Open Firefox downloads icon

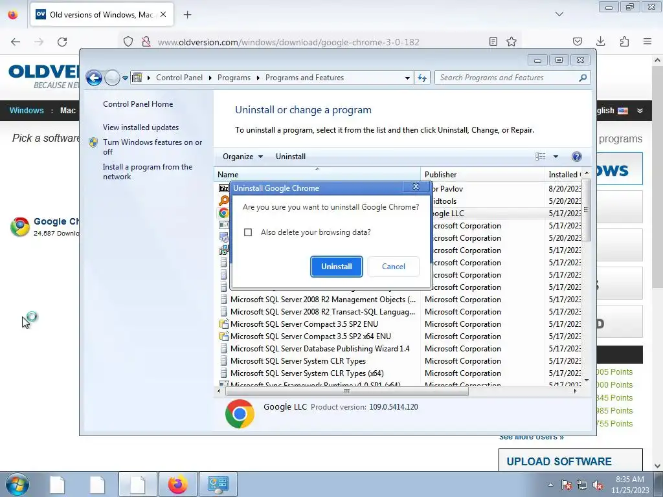pyautogui.click(x=600, y=41)
